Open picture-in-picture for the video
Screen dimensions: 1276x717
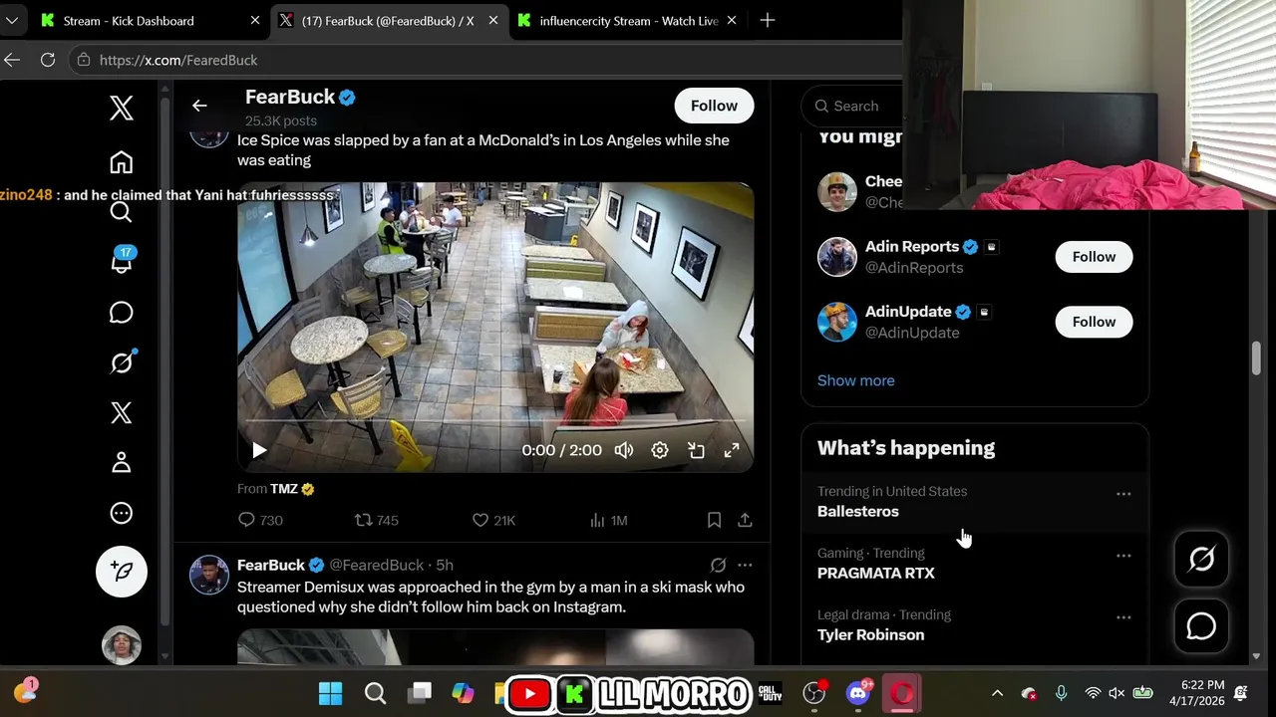point(696,450)
